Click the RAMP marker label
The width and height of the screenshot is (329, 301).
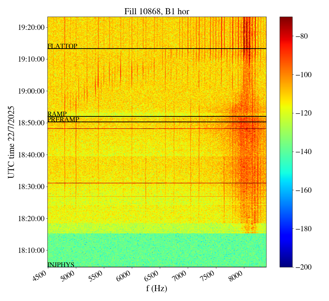pyautogui.click(x=57, y=114)
